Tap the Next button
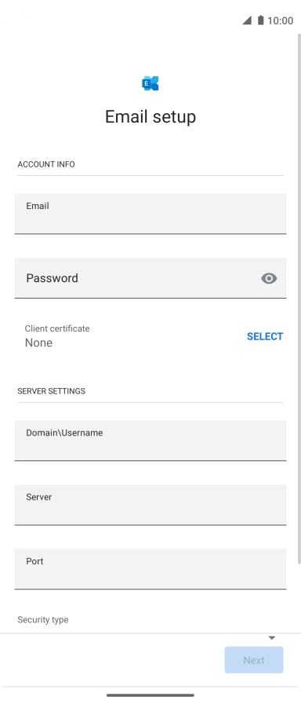The height and width of the screenshot is (704, 301). coord(254,660)
